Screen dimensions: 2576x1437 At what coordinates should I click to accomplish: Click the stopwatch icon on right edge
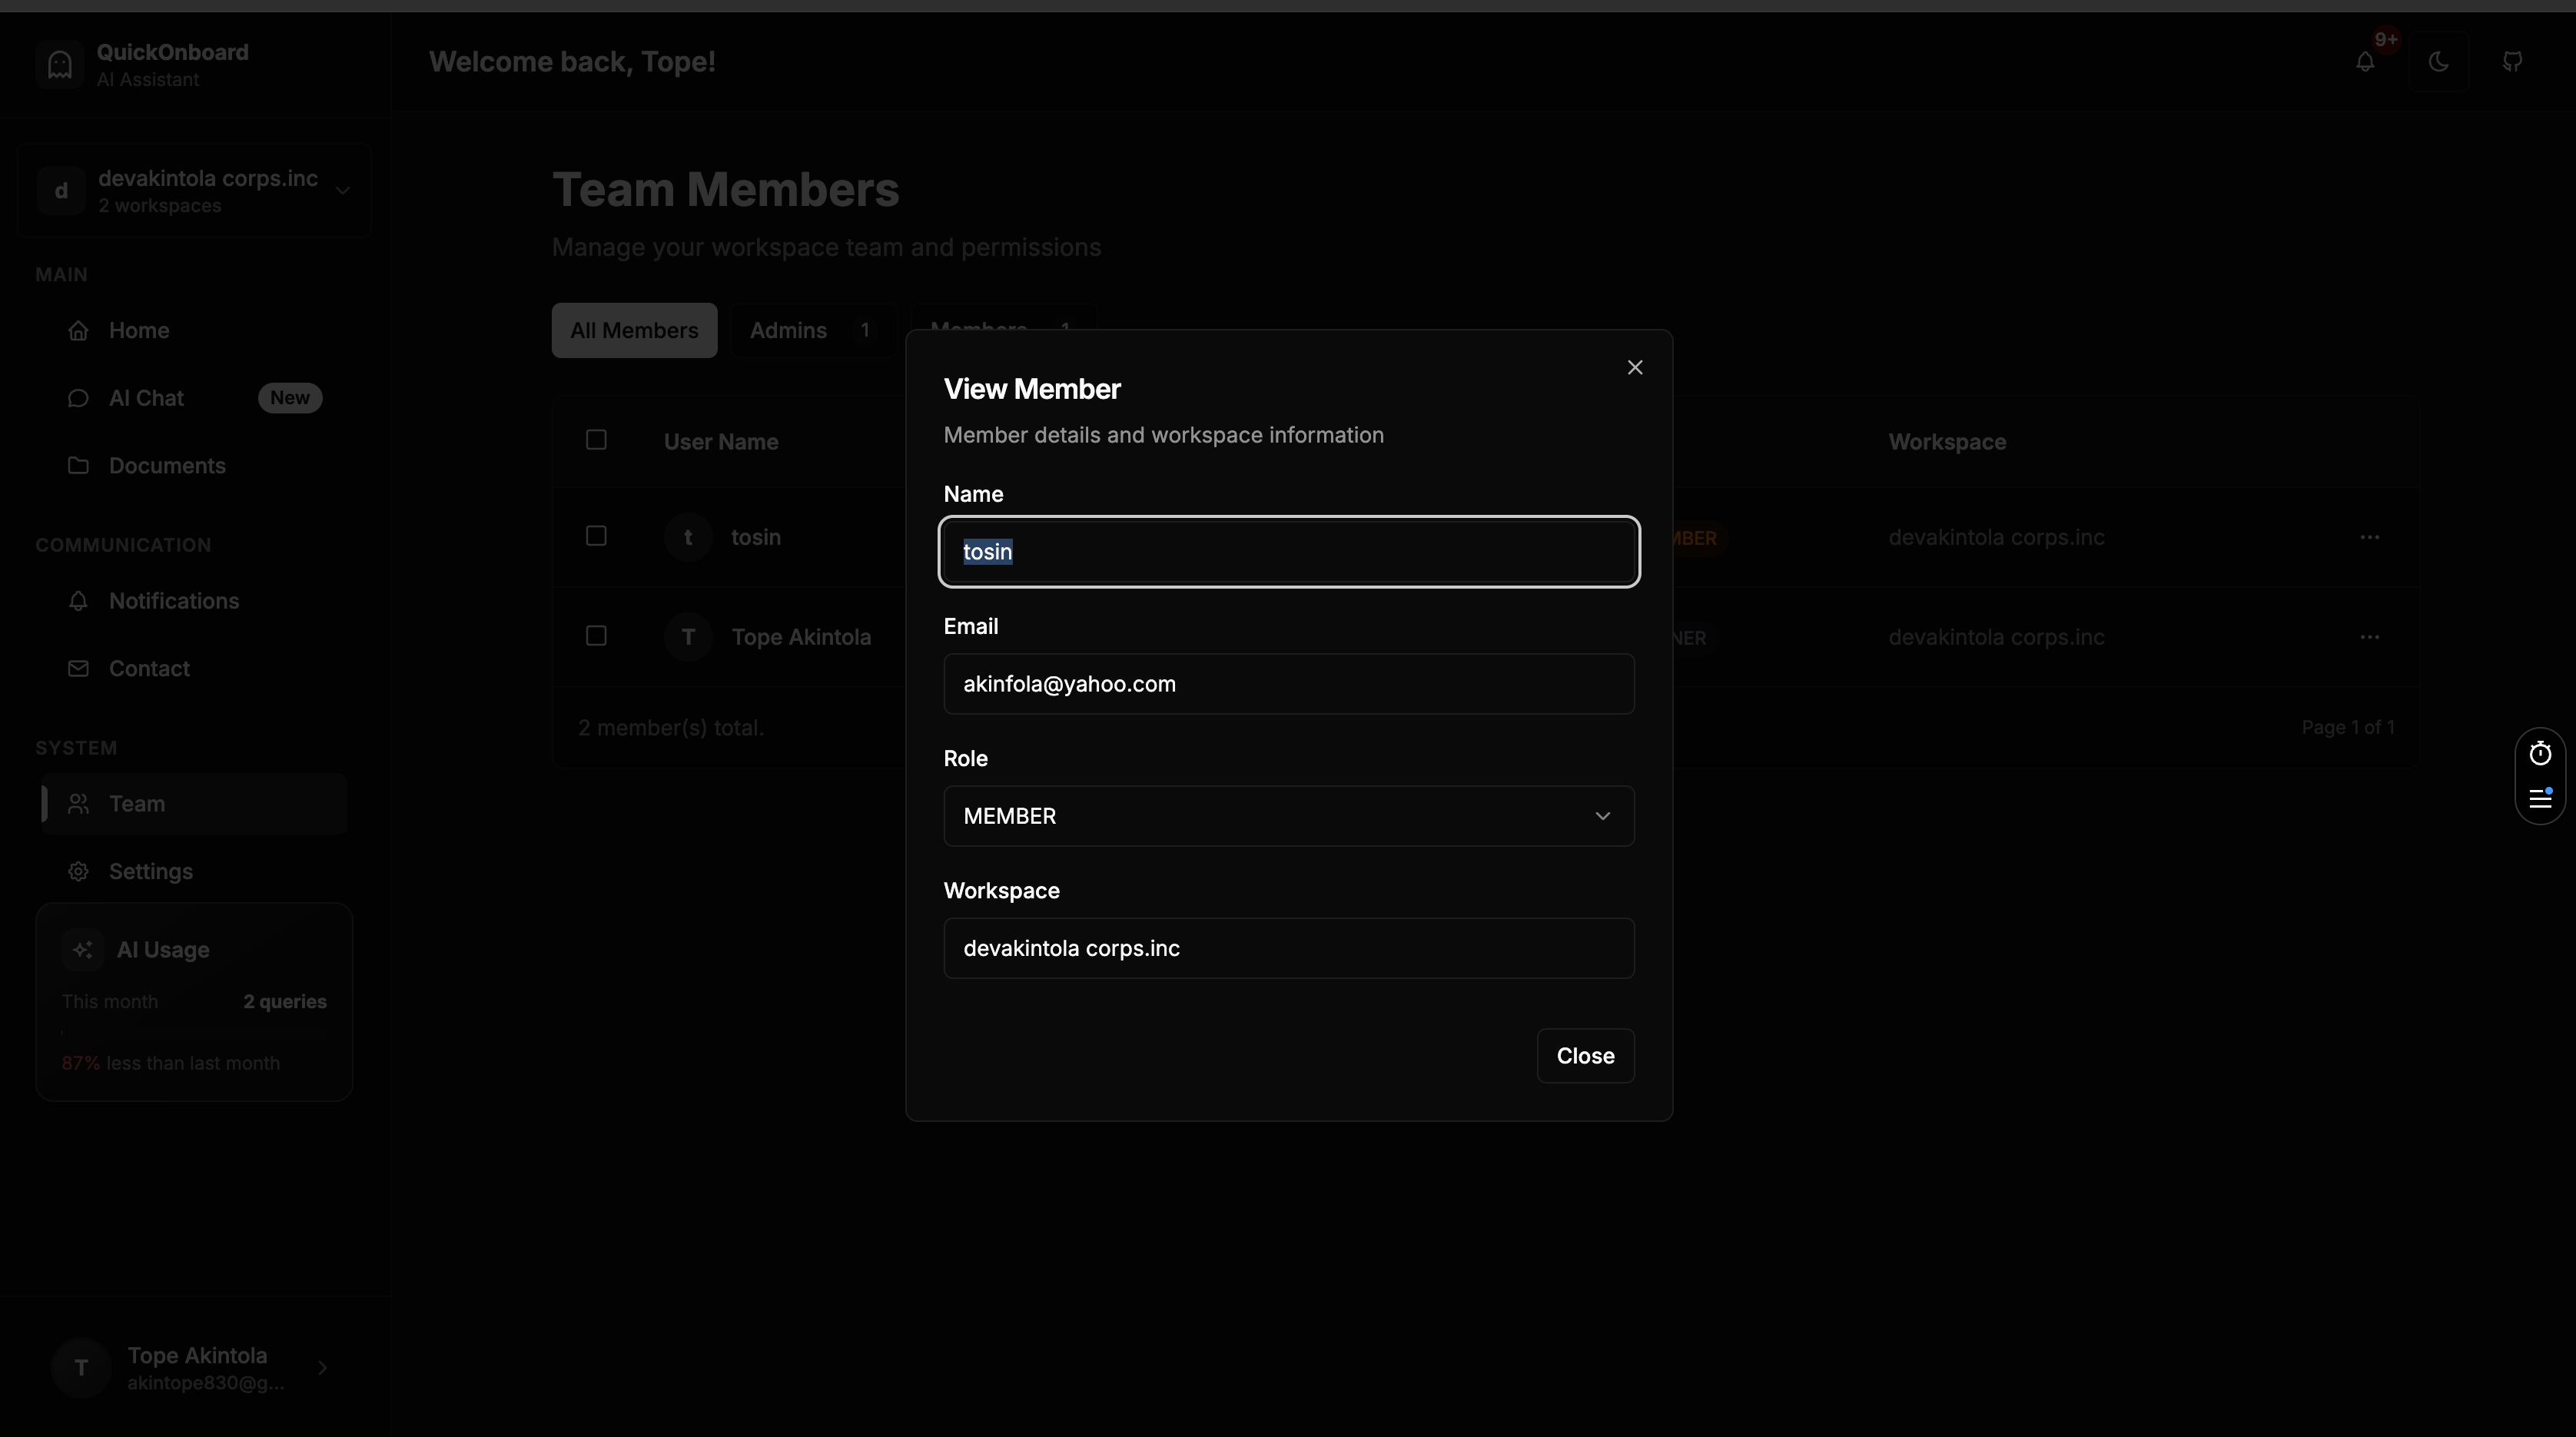pyautogui.click(x=2540, y=753)
